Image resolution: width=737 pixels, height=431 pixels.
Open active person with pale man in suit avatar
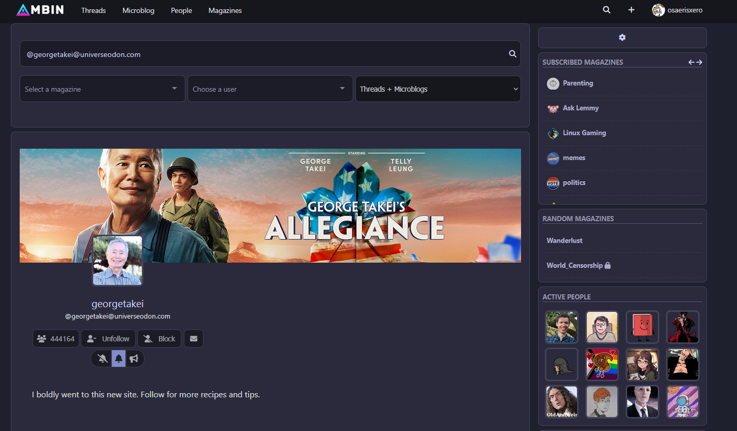642,401
